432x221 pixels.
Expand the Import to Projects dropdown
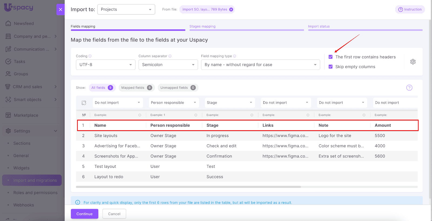(x=126, y=9)
